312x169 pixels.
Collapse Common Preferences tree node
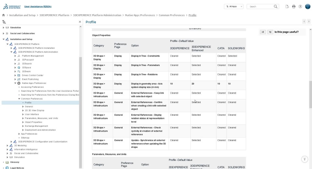[19, 99]
